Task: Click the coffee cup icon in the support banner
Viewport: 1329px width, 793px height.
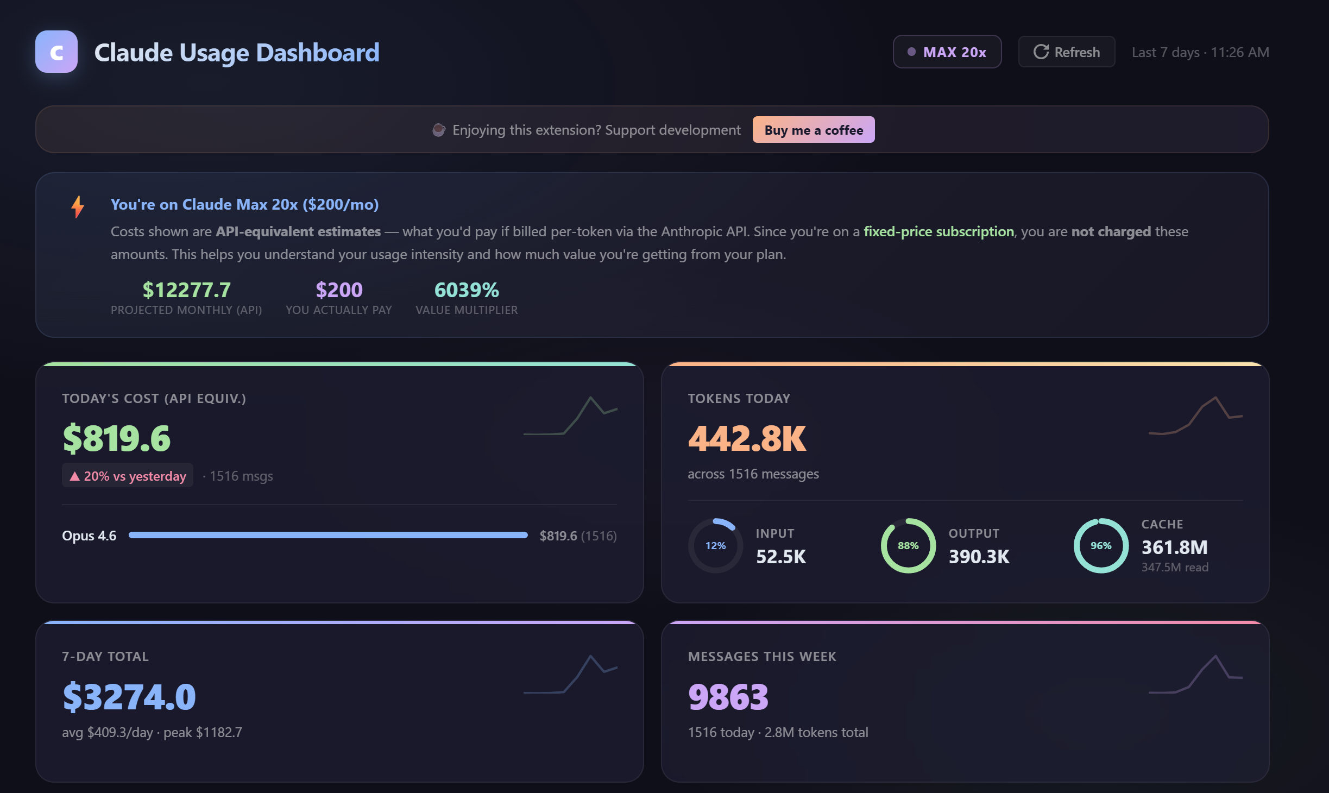Action: pos(438,130)
